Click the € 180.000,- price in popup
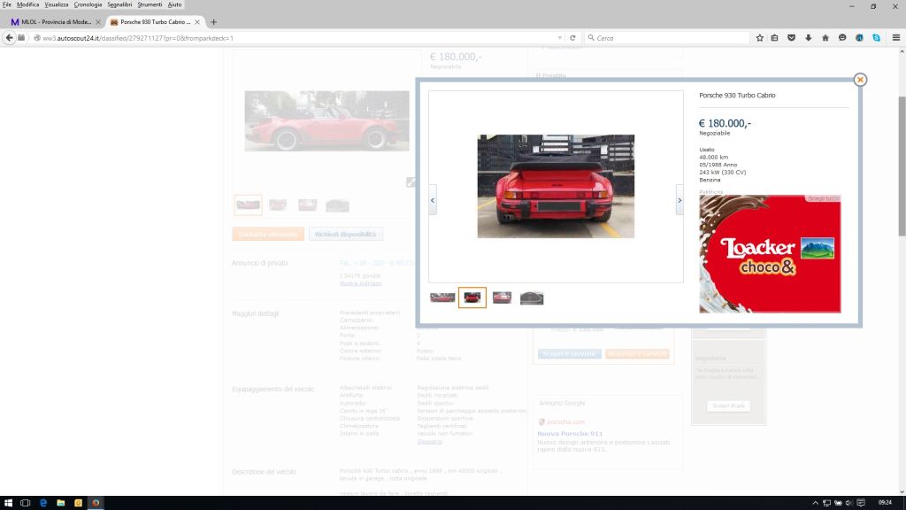This screenshot has height=510, width=906. click(725, 123)
